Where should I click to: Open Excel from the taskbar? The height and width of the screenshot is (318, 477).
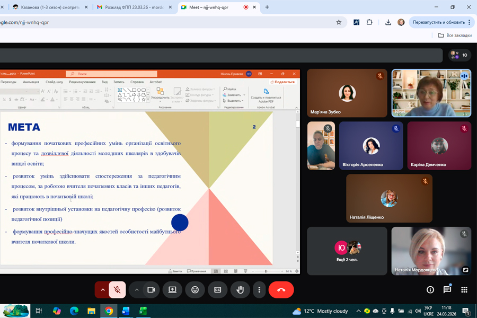tap(143, 311)
